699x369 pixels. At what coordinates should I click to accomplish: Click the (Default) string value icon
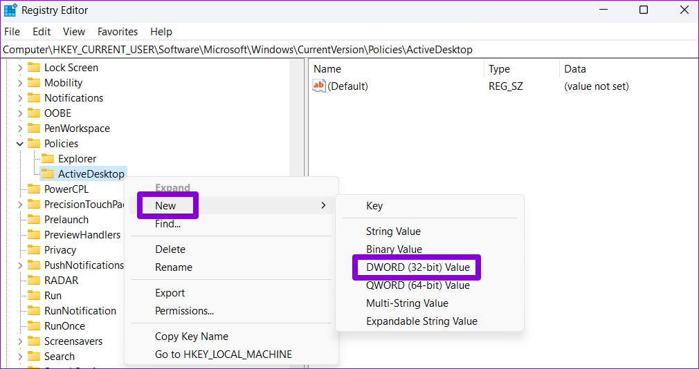(319, 86)
